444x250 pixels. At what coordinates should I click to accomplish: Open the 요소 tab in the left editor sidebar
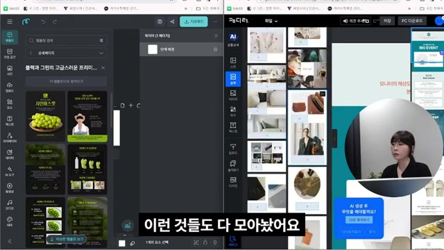10,104
